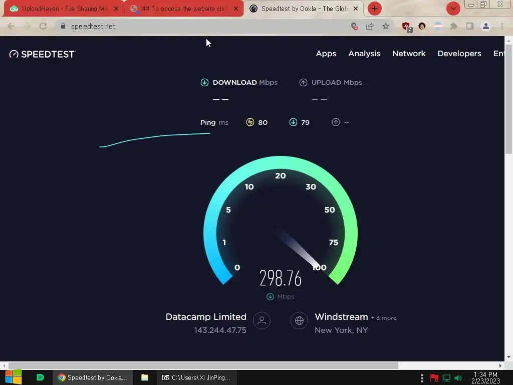Image resolution: width=513 pixels, height=385 pixels.
Task: Click the upload arrow icon beside UPLOAD Mbps
Action: pyautogui.click(x=303, y=83)
